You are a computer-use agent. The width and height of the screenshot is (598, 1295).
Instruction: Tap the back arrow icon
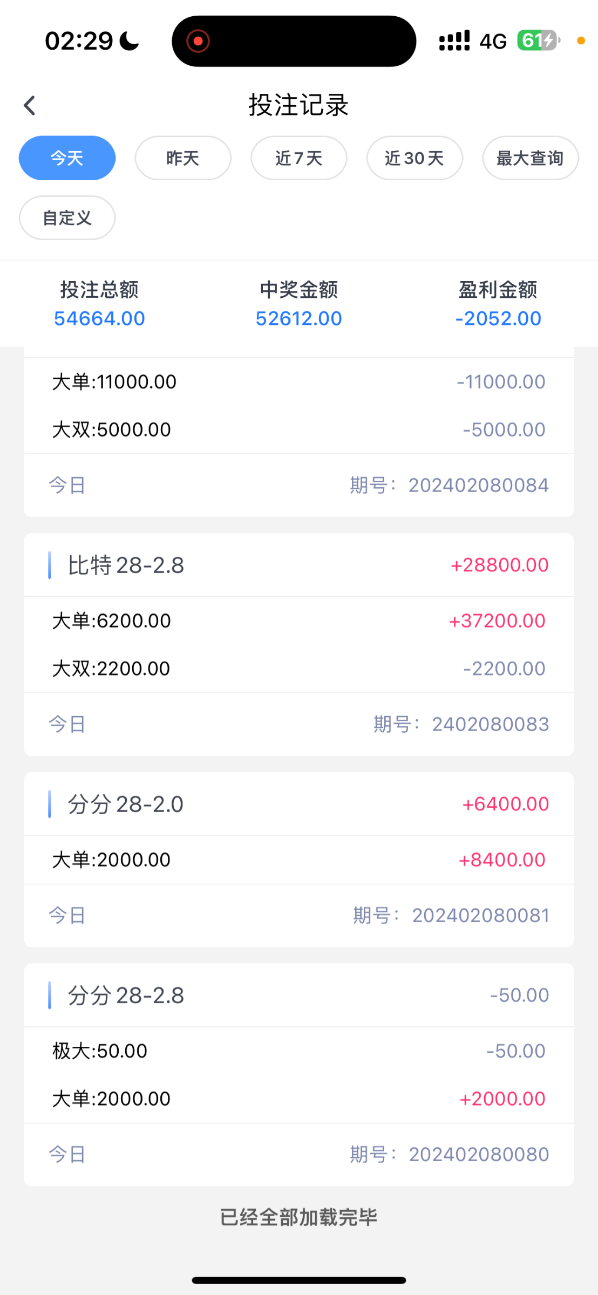pyautogui.click(x=30, y=105)
